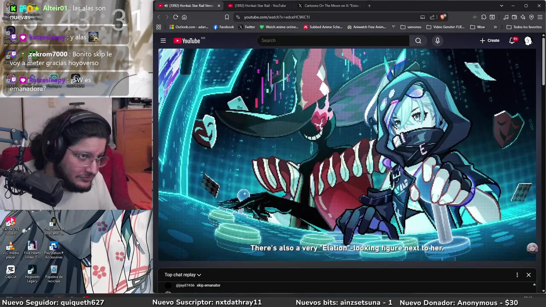Viewport: 546px width, 307px height.
Task: Click the channel watermark on the video
Action: click(532, 248)
